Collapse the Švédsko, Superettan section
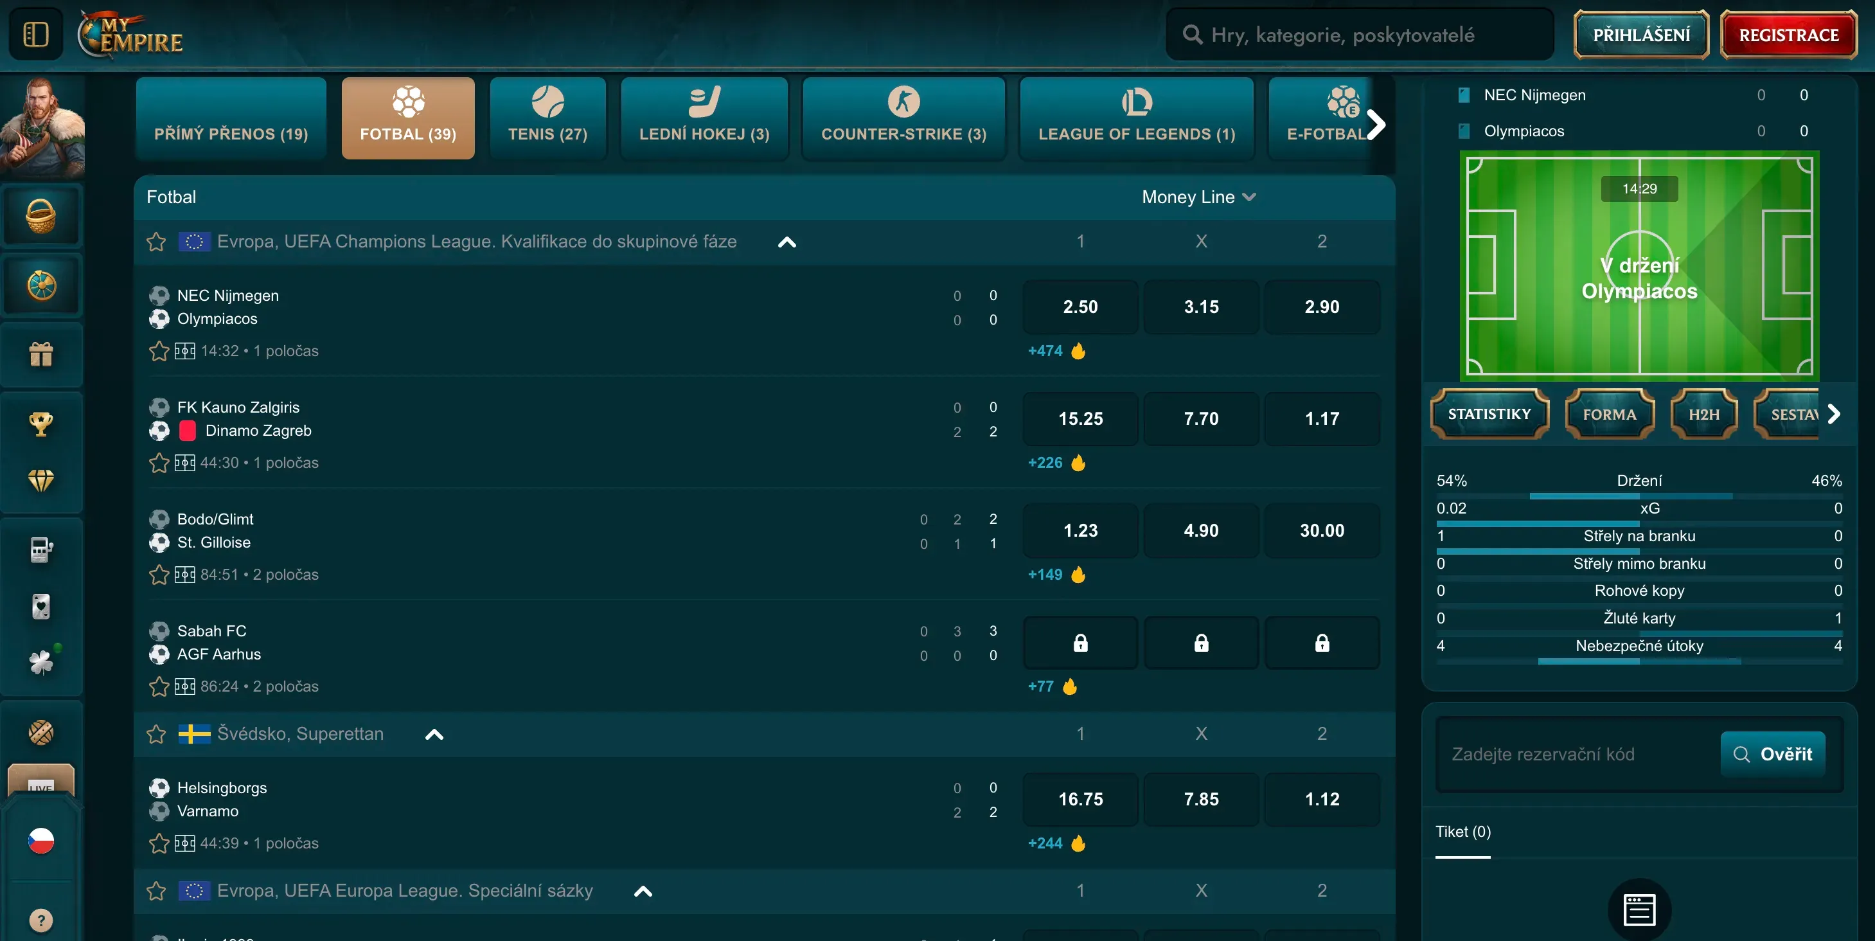The image size is (1875, 941). pos(434,734)
